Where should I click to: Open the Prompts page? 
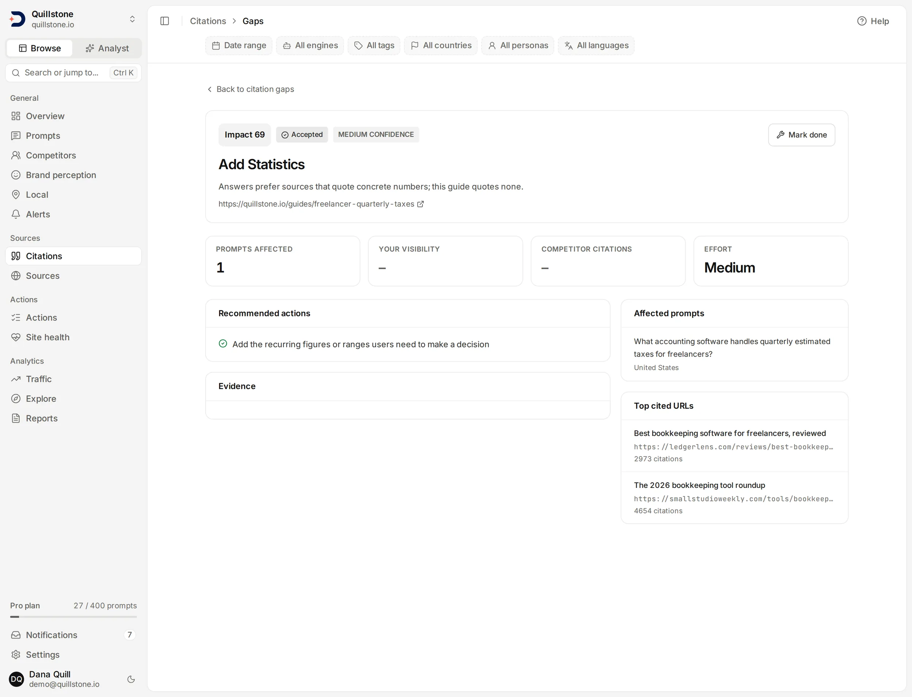[x=73, y=136]
